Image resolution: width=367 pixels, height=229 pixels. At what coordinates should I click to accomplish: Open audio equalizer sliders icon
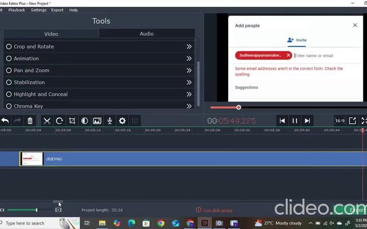point(135,121)
